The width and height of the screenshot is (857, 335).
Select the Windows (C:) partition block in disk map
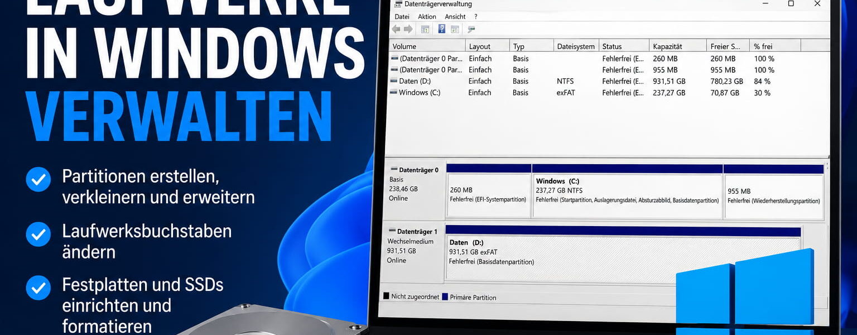(628, 192)
